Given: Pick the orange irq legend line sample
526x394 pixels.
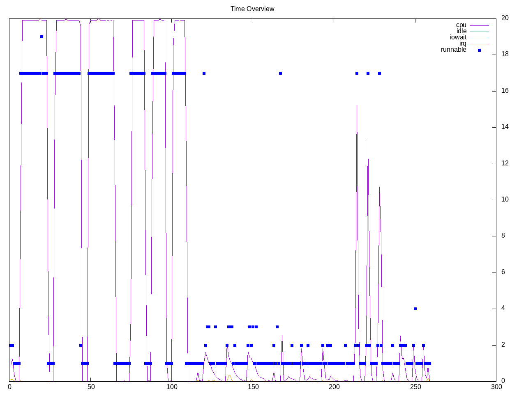Looking at the screenshot, I should coord(479,44).
